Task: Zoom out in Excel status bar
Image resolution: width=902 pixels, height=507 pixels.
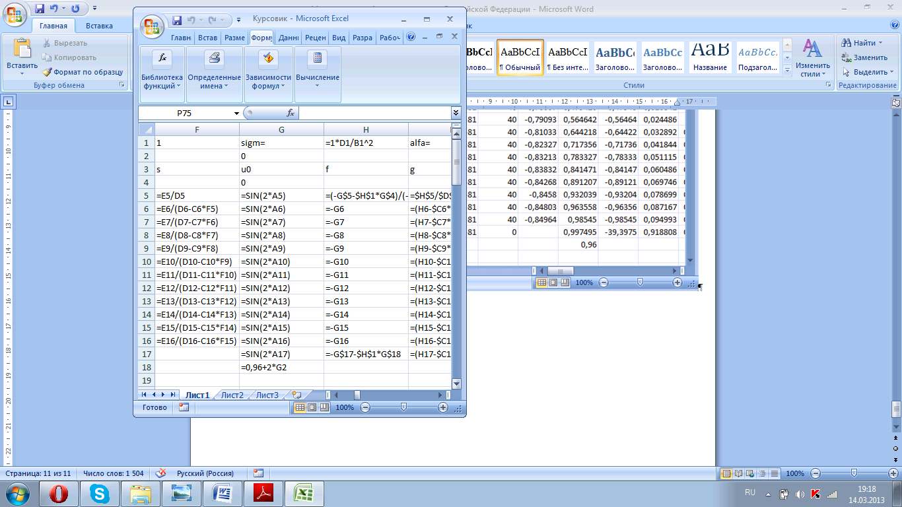Action: tap(365, 407)
